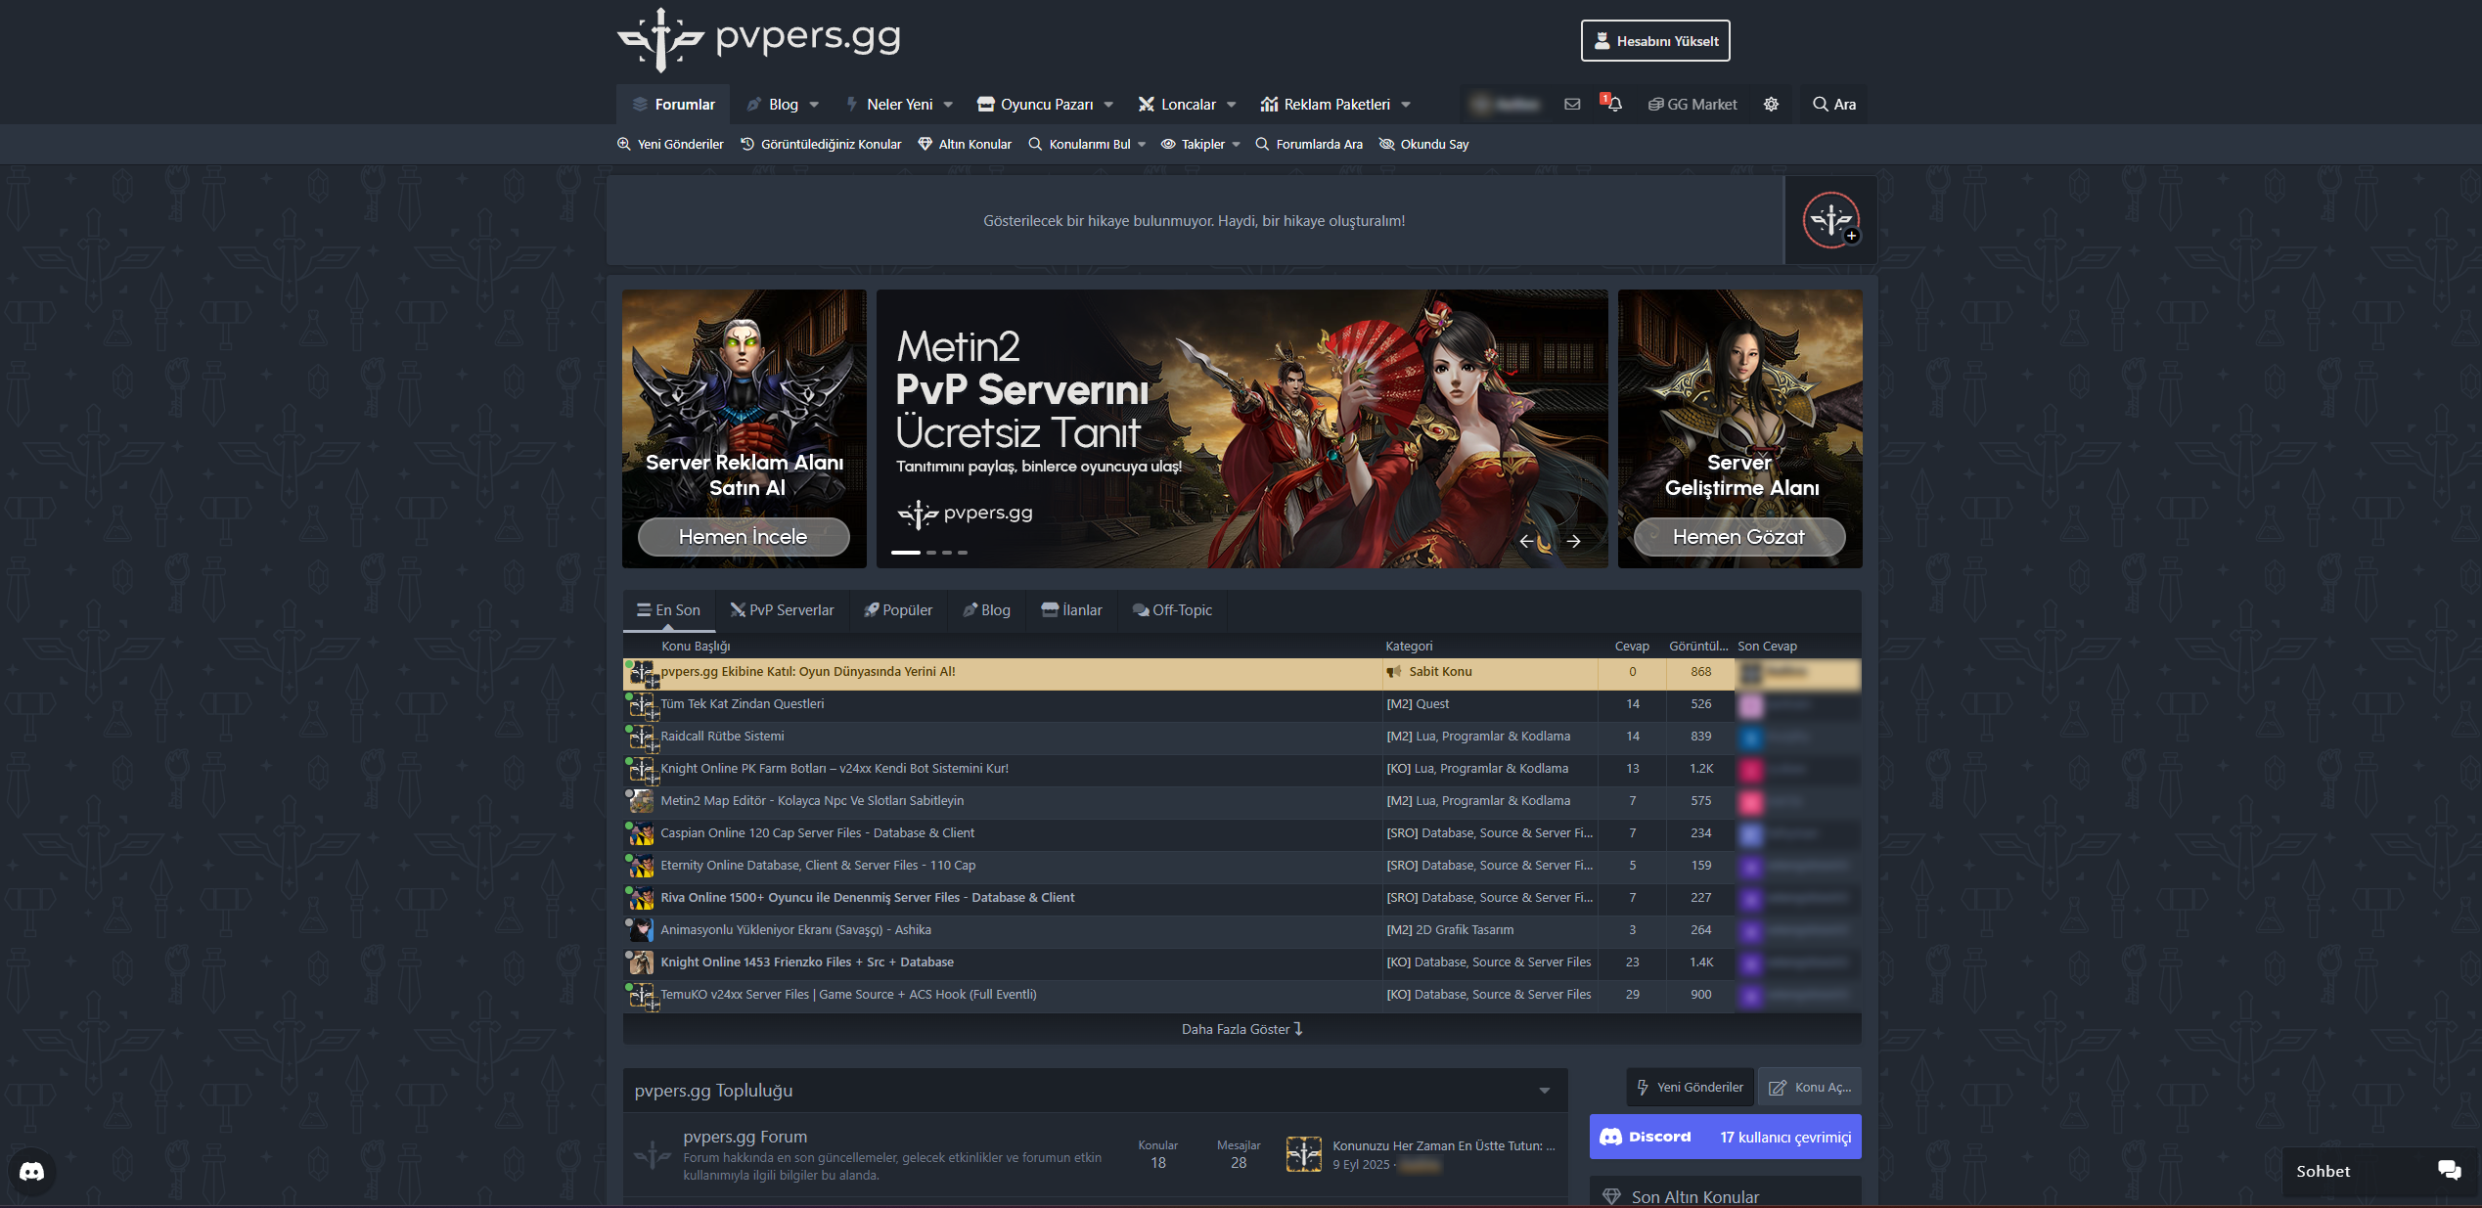
Task: Open Altın Konular link
Action: click(965, 145)
